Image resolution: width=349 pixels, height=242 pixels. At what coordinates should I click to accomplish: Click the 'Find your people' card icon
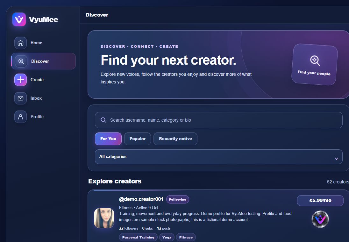(x=315, y=60)
